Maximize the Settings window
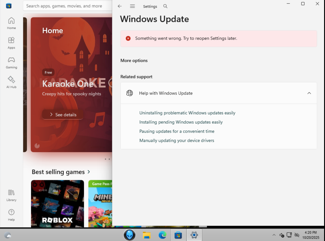The image size is (325, 241). coord(303,4)
